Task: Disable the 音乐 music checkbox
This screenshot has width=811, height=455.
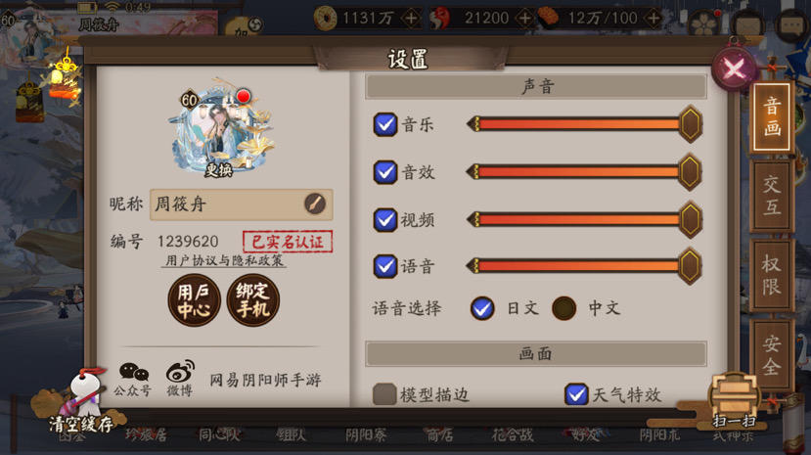Action: [384, 124]
